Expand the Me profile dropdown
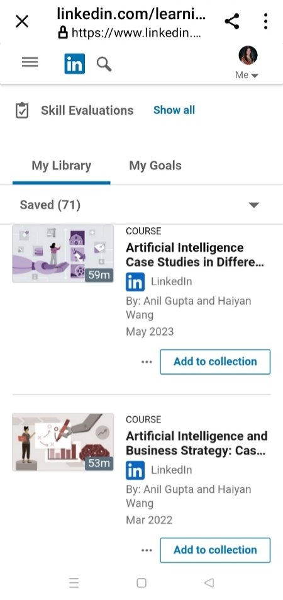 point(247,75)
